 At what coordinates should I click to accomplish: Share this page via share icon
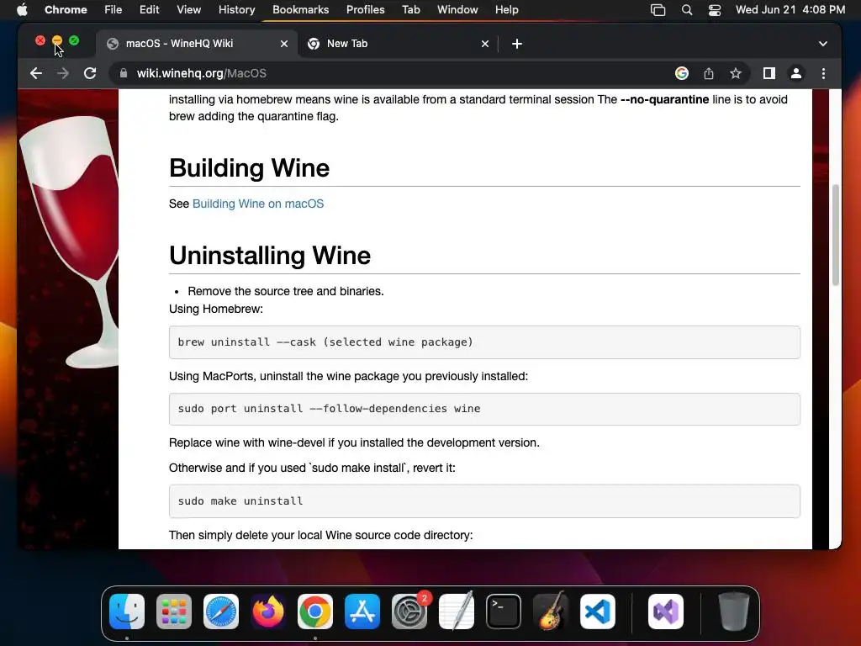(708, 73)
